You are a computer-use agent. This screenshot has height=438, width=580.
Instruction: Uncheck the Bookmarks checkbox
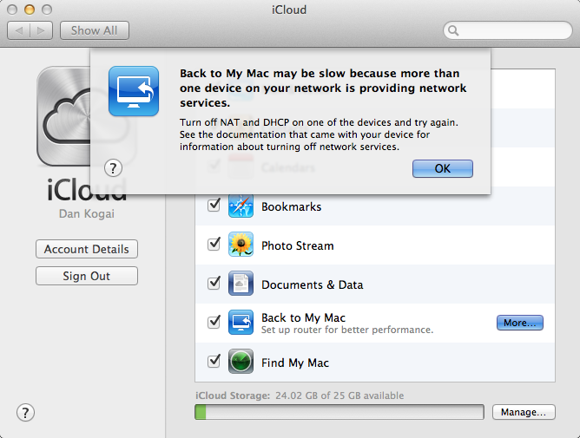[x=214, y=205]
